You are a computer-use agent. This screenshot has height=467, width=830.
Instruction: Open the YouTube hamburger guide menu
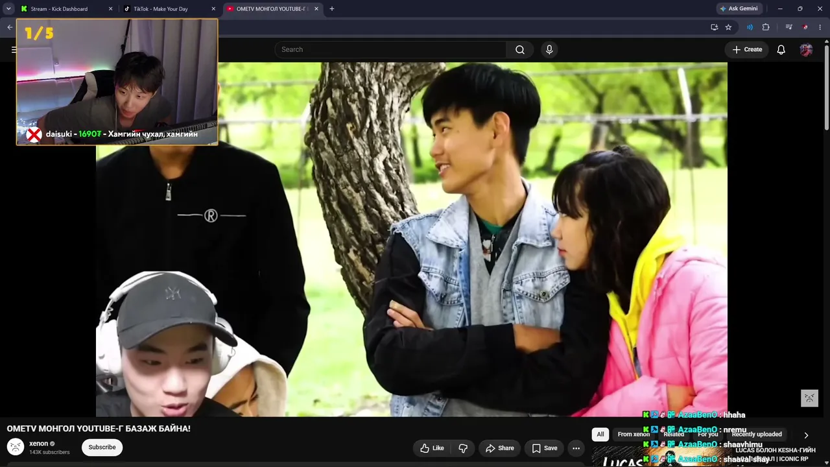(14, 49)
